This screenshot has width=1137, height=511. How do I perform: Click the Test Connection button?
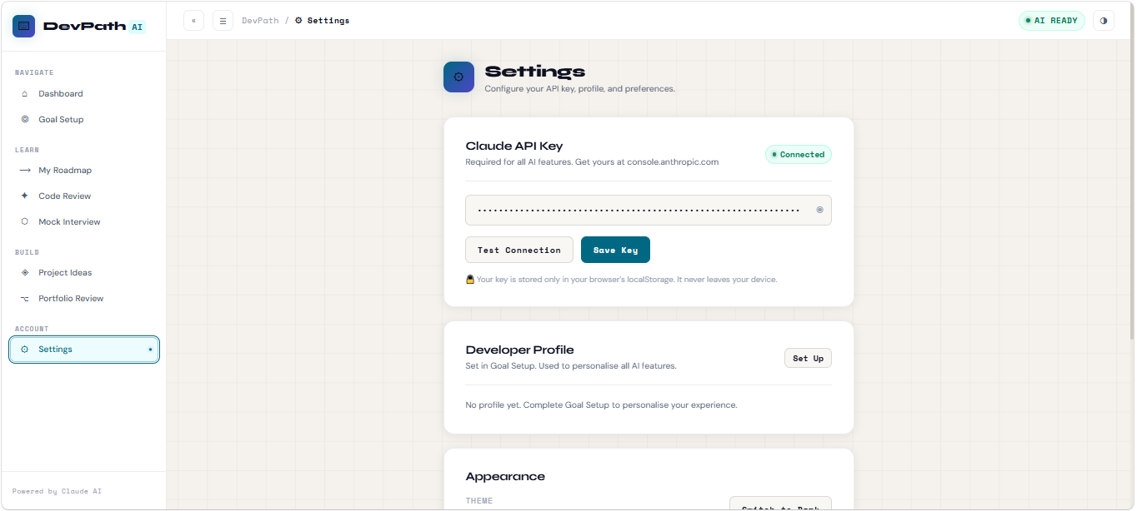click(x=519, y=250)
